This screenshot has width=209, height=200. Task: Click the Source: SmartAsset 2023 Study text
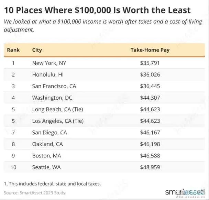[x=35, y=192]
